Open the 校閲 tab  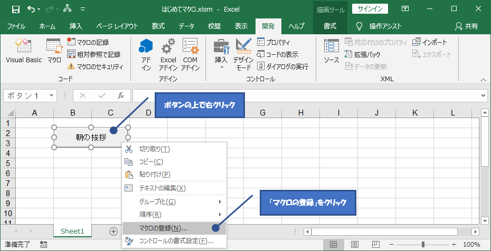[x=214, y=26]
